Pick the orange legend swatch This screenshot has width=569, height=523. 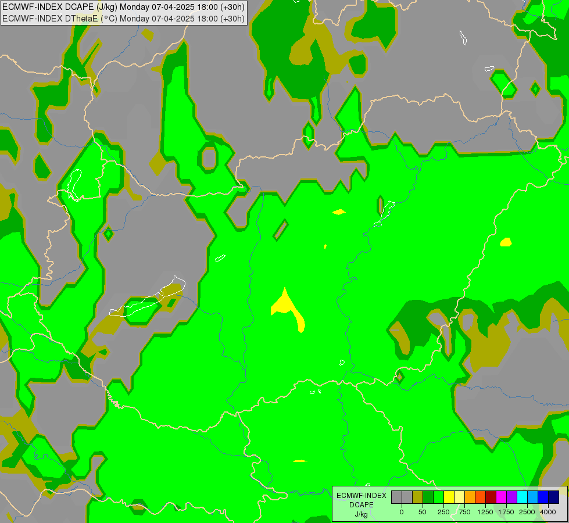[470, 497]
